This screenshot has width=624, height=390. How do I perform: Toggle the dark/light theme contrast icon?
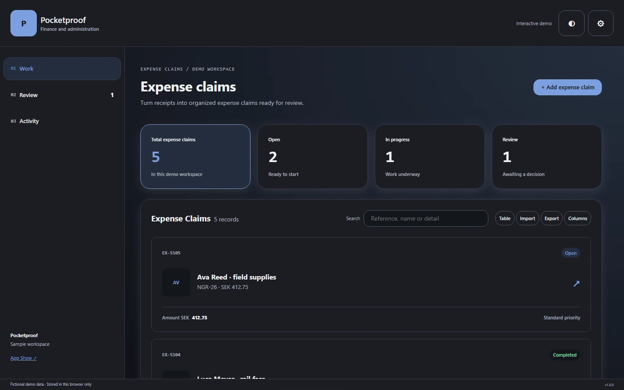[x=571, y=23]
